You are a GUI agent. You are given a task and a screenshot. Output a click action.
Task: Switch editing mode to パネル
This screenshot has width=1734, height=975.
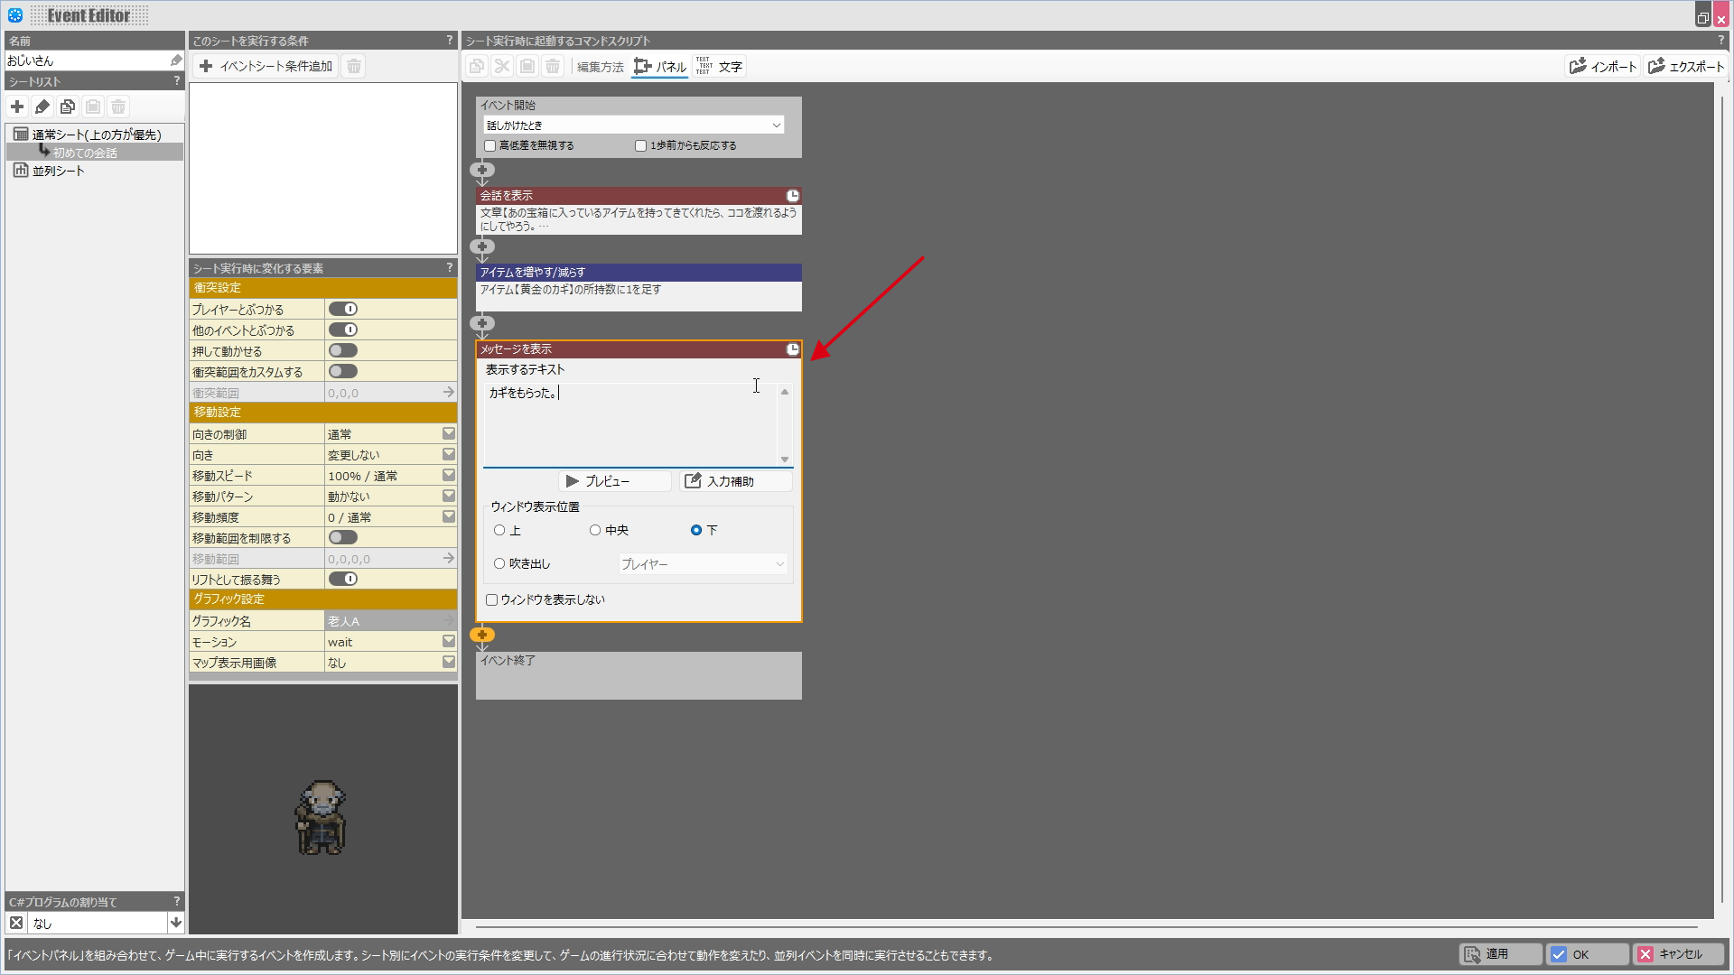tap(660, 66)
